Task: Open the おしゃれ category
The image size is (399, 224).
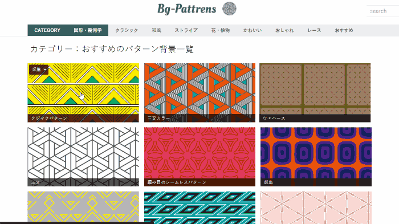Action: [x=284, y=30]
